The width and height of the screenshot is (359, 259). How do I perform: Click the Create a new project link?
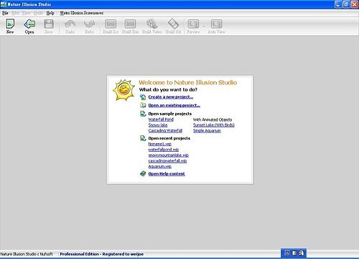(171, 97)
